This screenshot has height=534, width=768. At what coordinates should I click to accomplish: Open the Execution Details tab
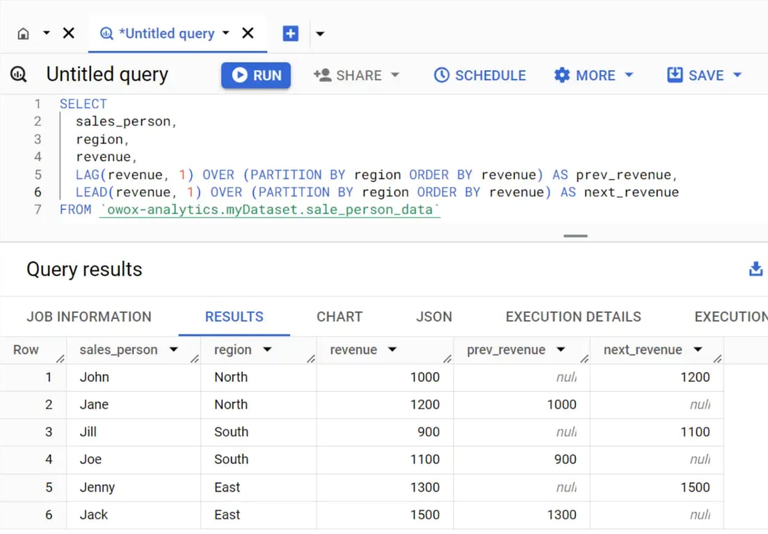coord(573,316)
